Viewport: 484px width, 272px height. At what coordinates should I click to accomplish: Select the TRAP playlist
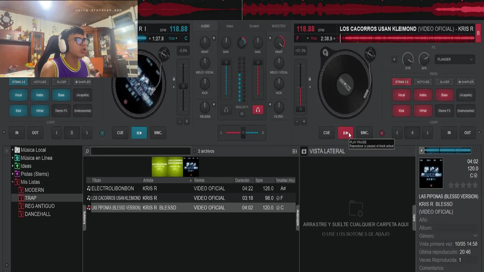point(31,198)
